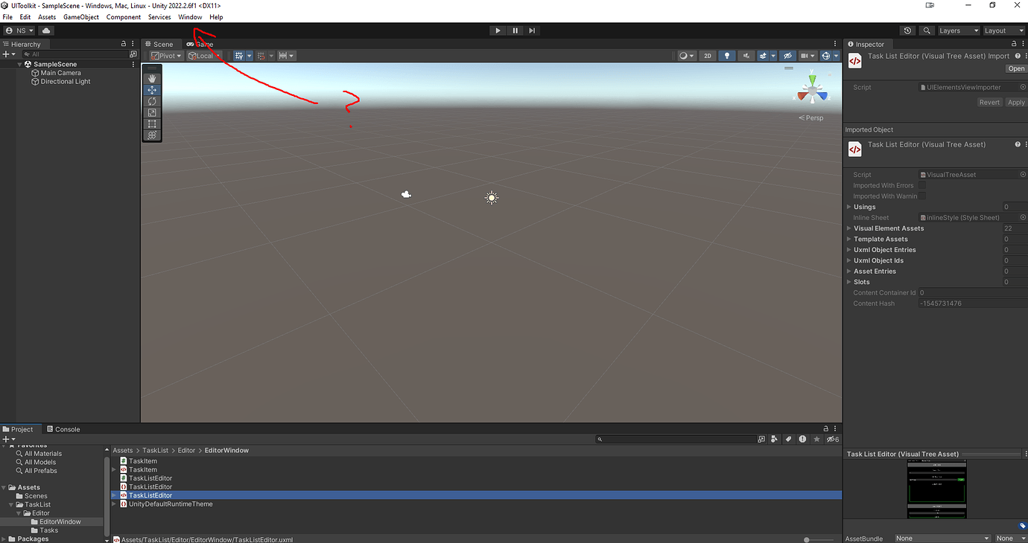Toggle Imported With Warnings checkbox
The width and height of the screenshot is (1028, 543).
click(x=922, y=196)
